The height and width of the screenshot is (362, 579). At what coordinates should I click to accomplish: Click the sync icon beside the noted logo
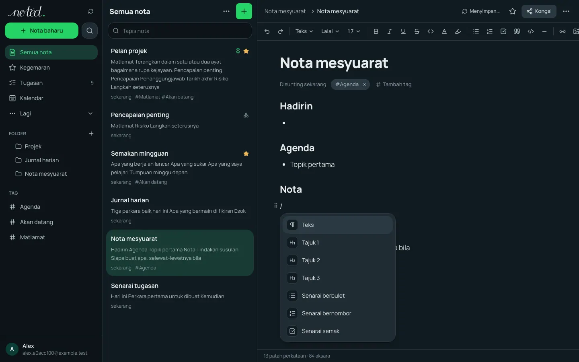coord(91,11)
